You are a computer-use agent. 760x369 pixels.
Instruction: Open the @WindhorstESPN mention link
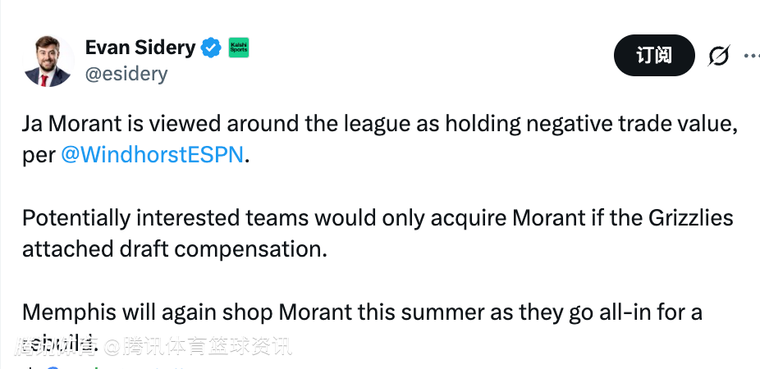click(152, 155)
